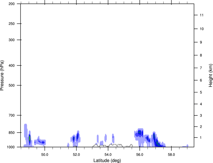The height and width of the screenshot is (163, 213).
Task: Click the 9 km height label
Action: 201,42
